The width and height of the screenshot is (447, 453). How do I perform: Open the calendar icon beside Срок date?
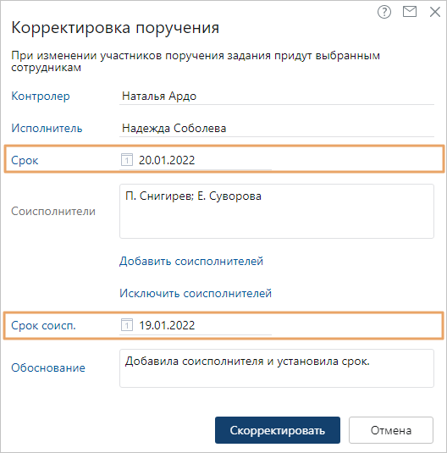click(x=126, y=160)
